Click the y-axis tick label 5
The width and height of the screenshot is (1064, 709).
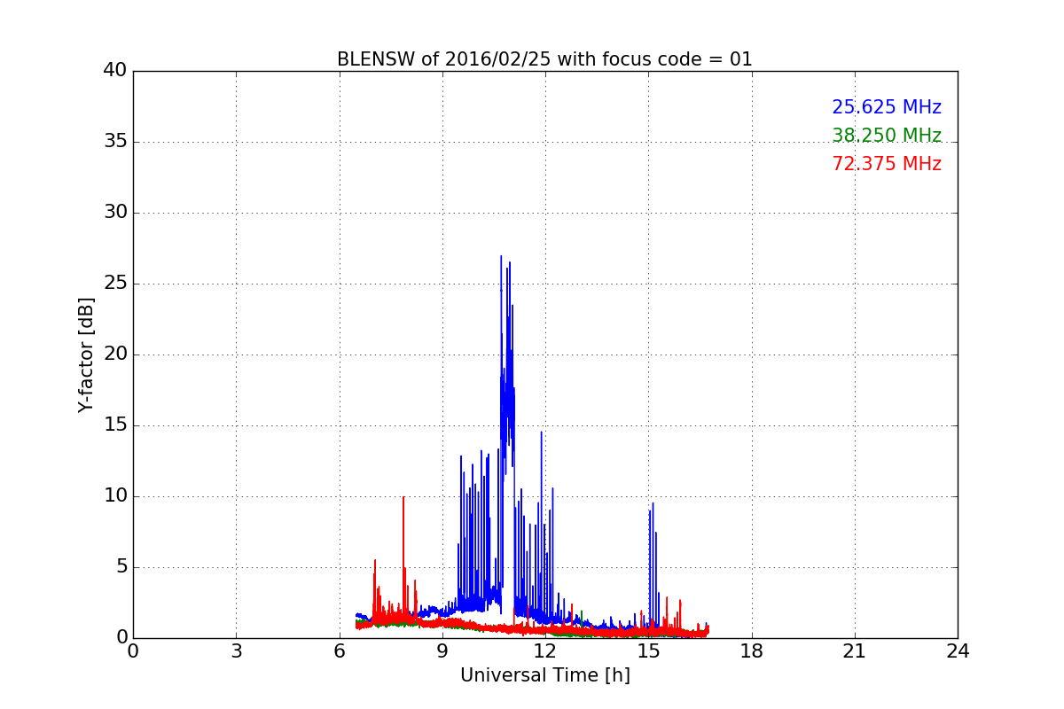pyautogui.click(x=121, y=567)
